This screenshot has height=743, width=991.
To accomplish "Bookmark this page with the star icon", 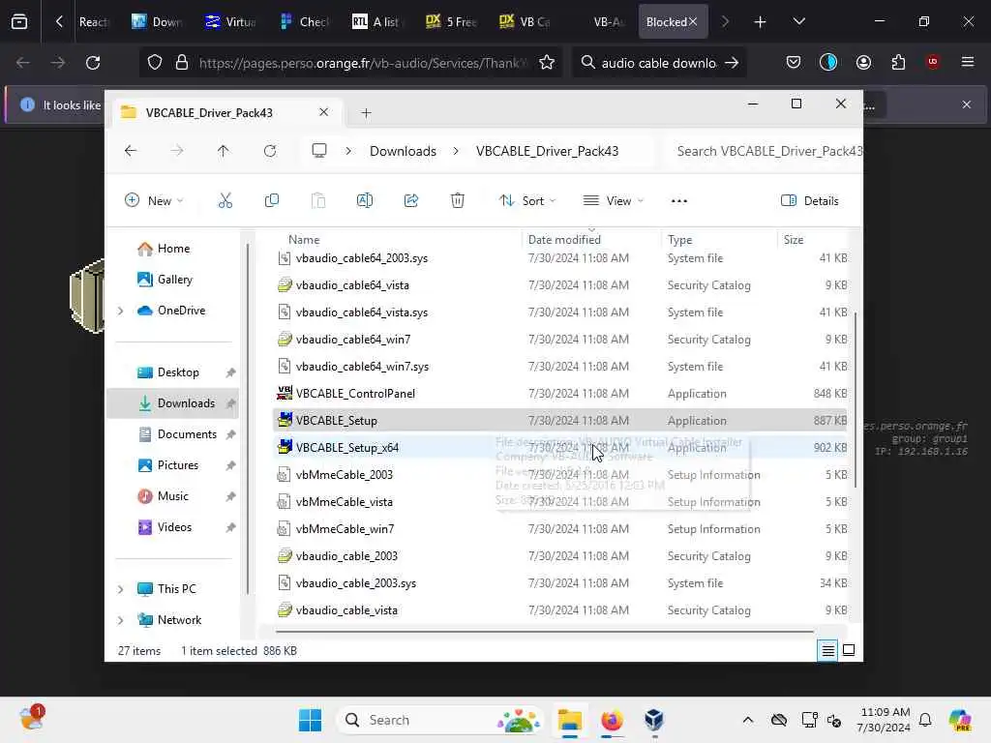I will pos(547,63).
